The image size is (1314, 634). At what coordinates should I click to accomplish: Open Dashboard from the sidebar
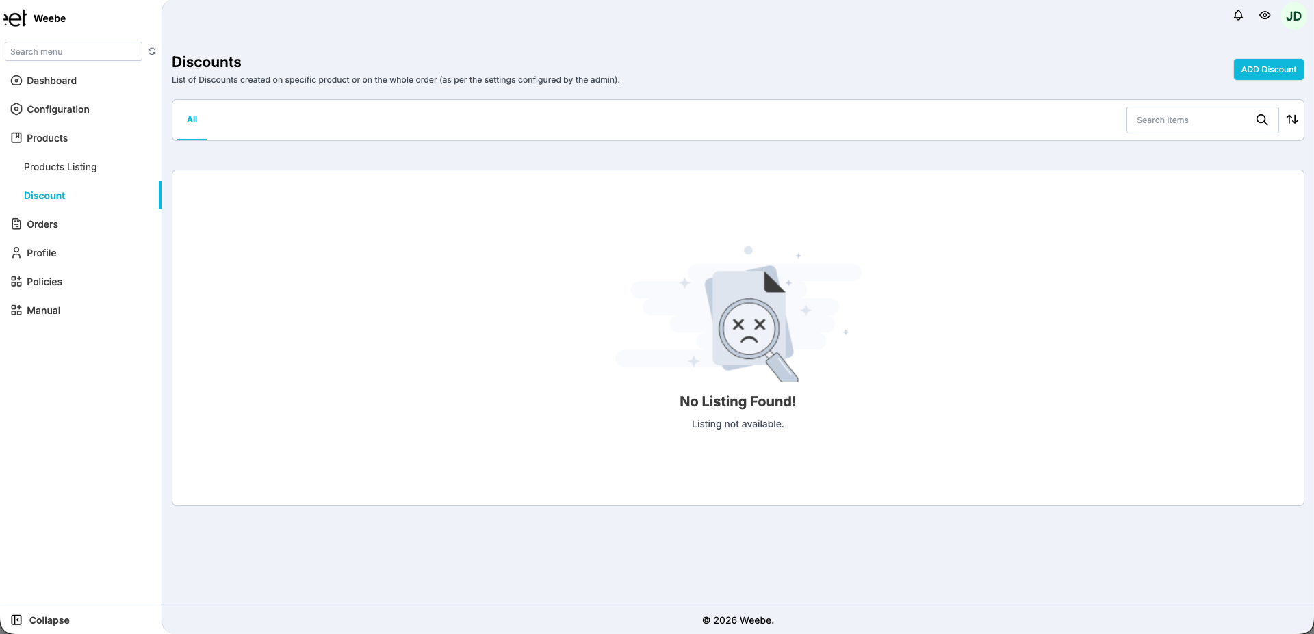coord(51,81)
